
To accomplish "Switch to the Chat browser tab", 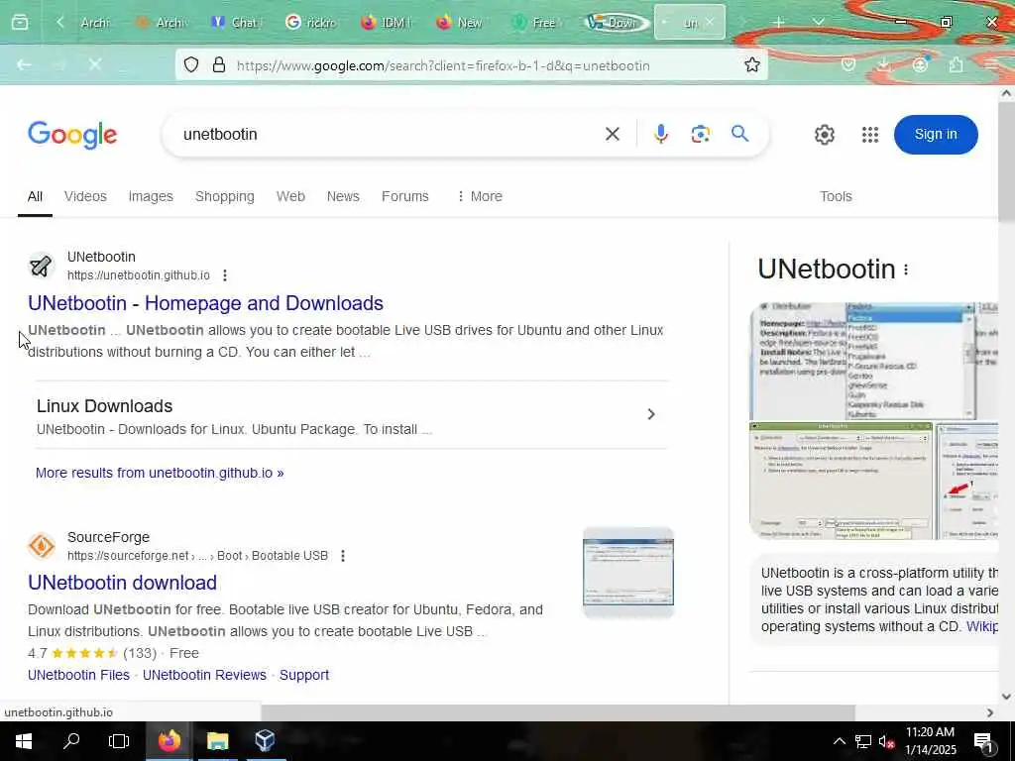I will click(237, 23).
